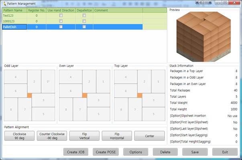Select package 2 in Odd Layer
242x160 pixels.
click(x=34, y=81)
